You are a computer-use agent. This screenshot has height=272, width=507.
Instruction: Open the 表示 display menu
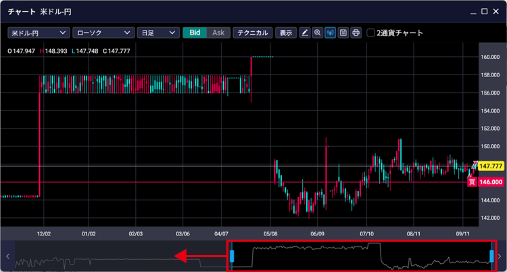[x=286, y=32]
